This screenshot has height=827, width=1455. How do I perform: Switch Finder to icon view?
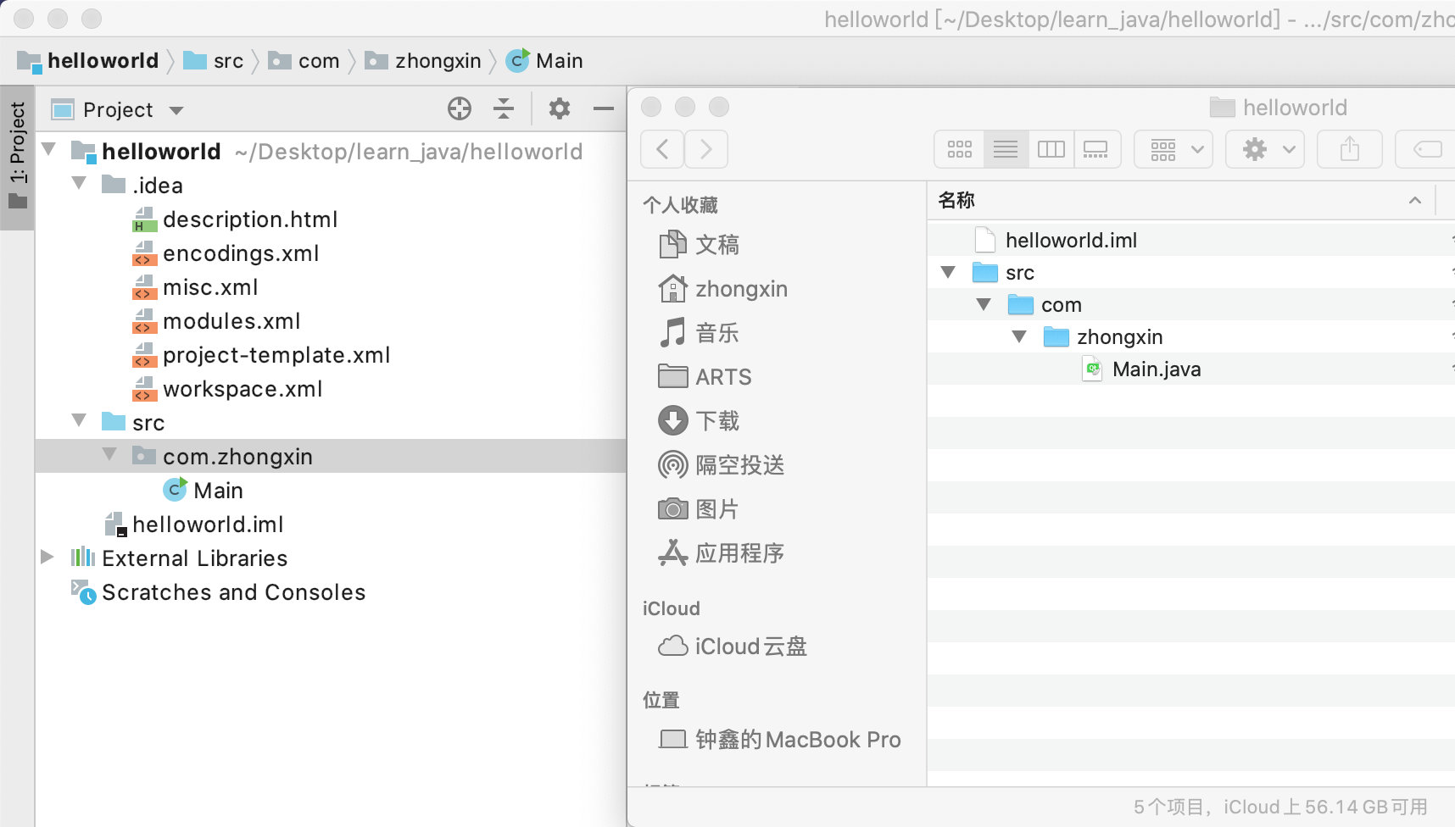tap(960, 150)
